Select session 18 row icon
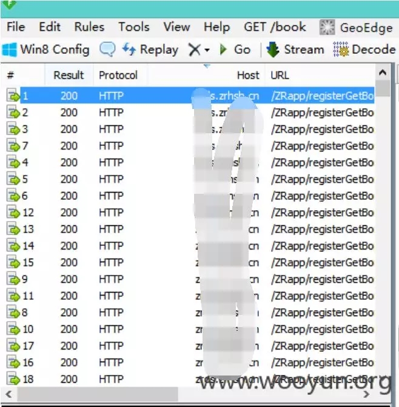Image resolution: width=399 pixels, height=407 pixels. click(x=13, y=379)
